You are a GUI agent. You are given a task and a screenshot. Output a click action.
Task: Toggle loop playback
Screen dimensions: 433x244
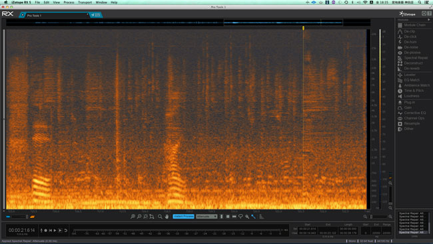(x=66, y=230)
